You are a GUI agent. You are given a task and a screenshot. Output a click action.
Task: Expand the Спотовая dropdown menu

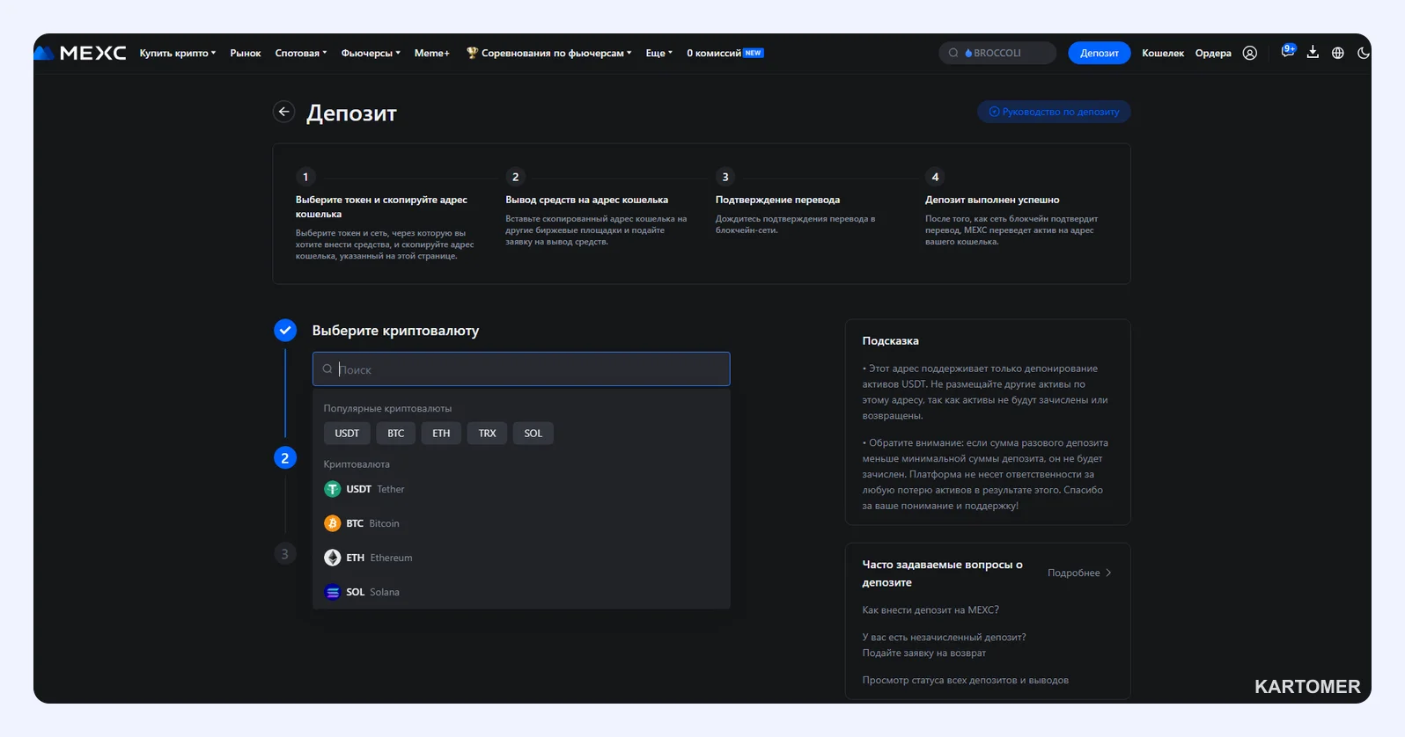click(301, 53)
